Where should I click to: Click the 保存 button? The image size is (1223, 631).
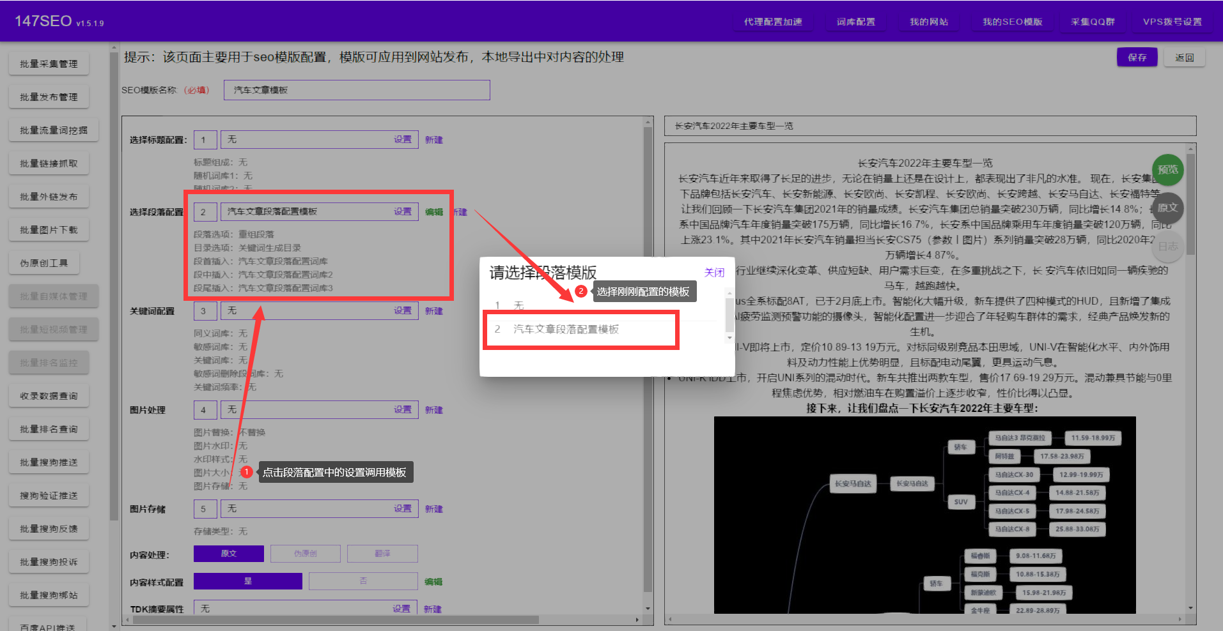[x=1137, y=57]
